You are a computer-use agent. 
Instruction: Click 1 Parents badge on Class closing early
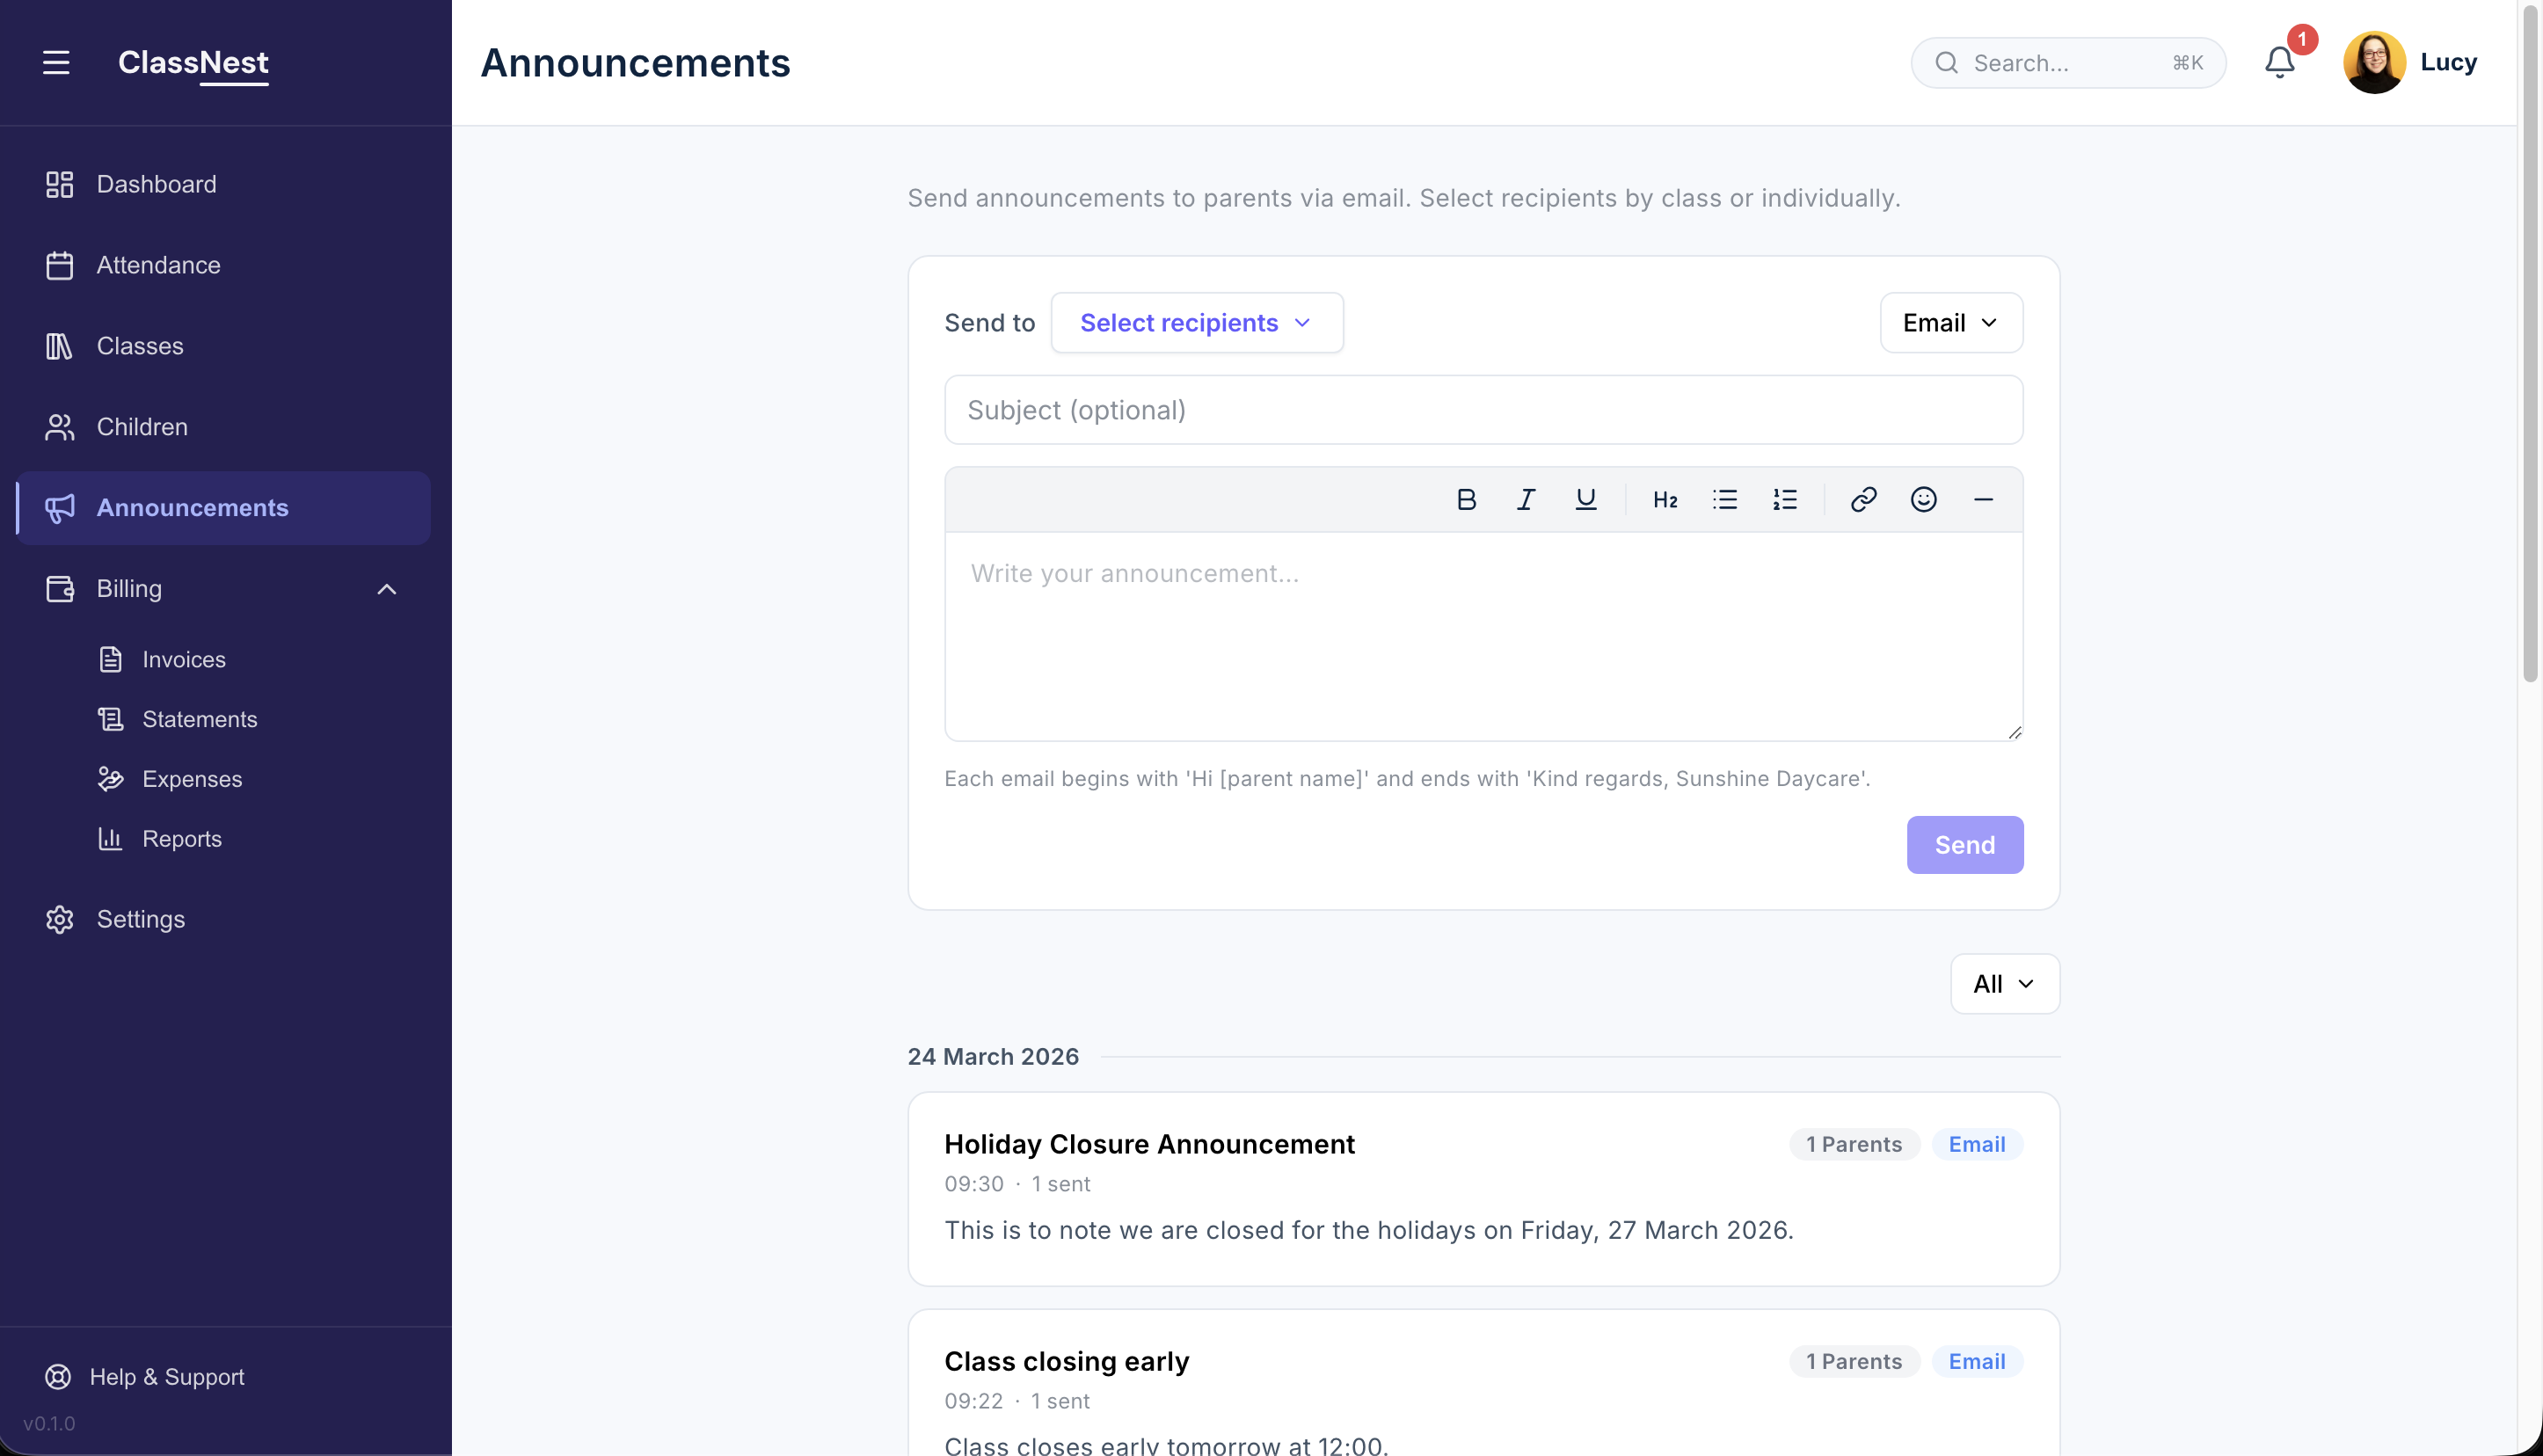(x=1854, y=1361)
